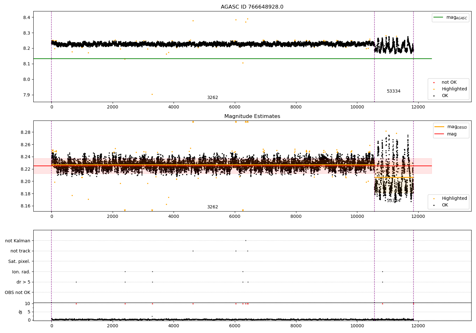Viewport: 476px width, 333px height.
Task: Click the orange outlier point near magnitude 7.9
Action: click(x=152, y=94)
